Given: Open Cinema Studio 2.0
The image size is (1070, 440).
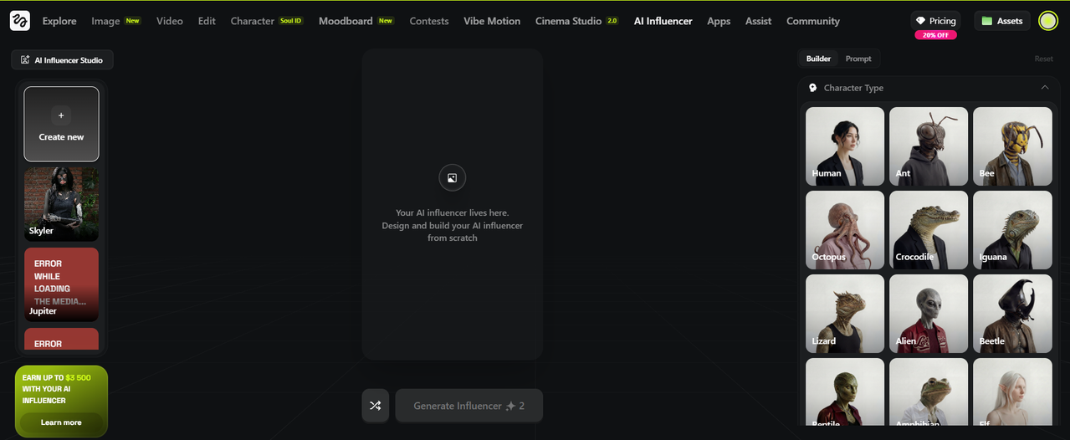Looking at the screenshot, I should (577, 21).
